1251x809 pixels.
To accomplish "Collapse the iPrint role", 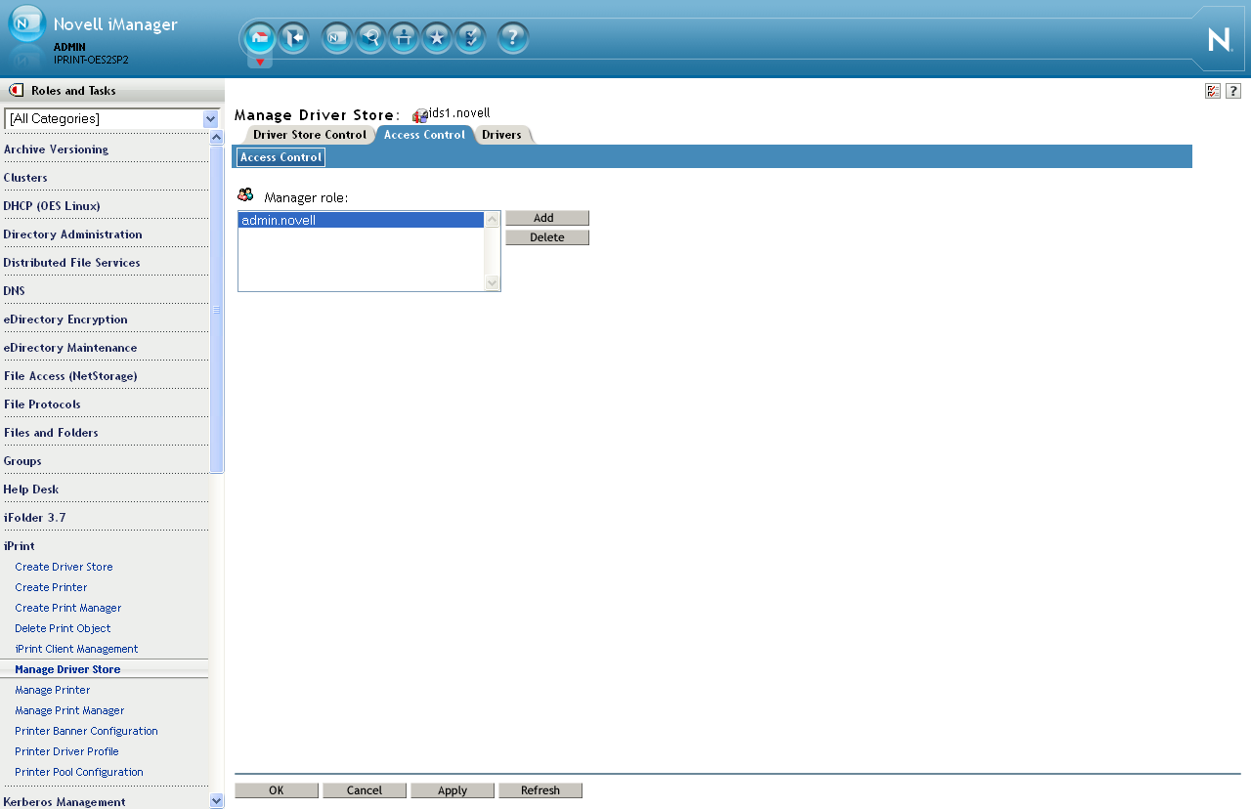I will tap(19, 546).
